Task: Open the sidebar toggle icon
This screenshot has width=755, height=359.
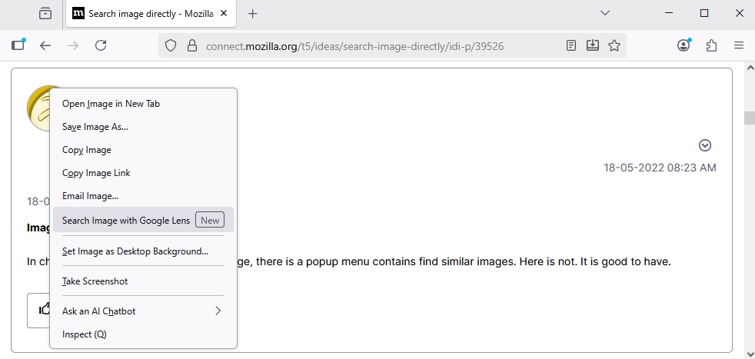Action: 18,45
